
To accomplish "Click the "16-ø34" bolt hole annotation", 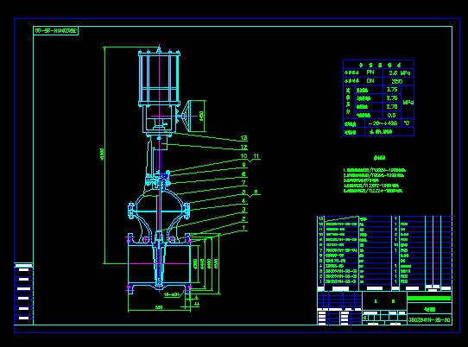I will pos(172,294).
